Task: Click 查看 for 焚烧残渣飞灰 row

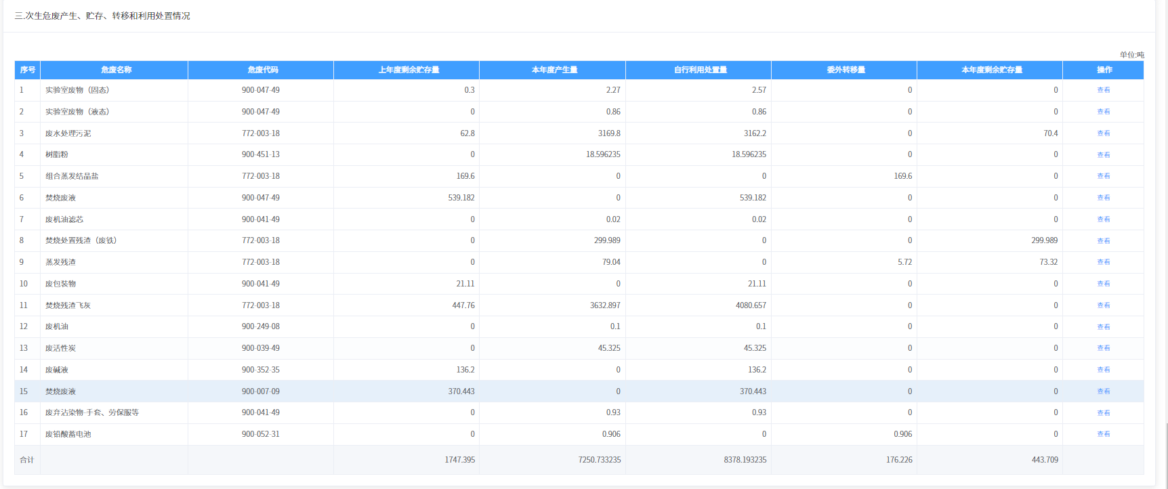Action: pos(1103,305)
